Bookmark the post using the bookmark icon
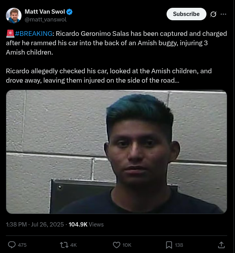Screen dimensions: 235x253 coord(169,245)
